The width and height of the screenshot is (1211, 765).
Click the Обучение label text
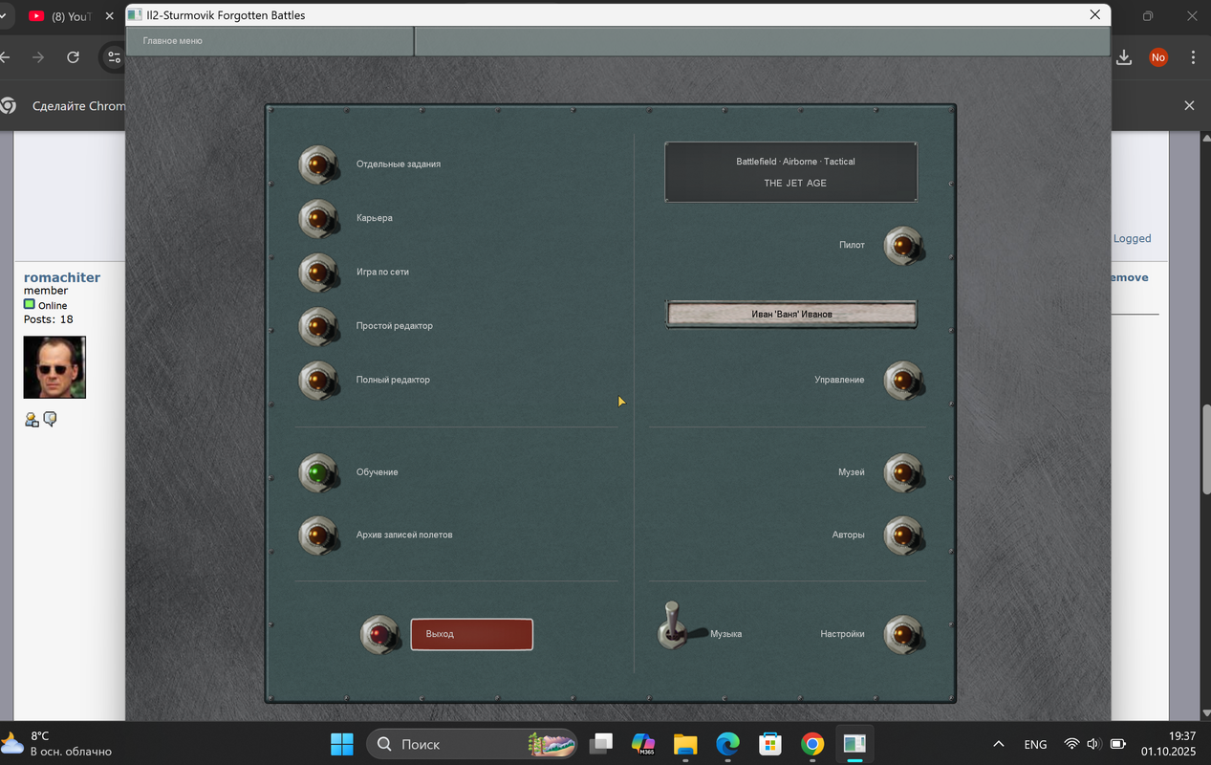378,472
